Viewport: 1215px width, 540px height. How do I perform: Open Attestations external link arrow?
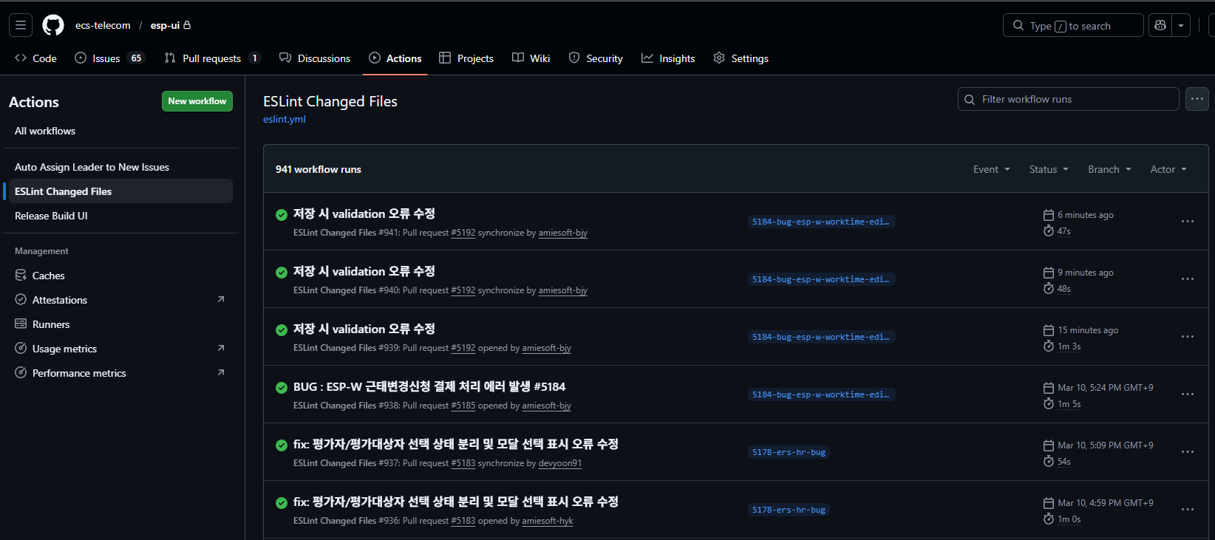coord(221,299)
